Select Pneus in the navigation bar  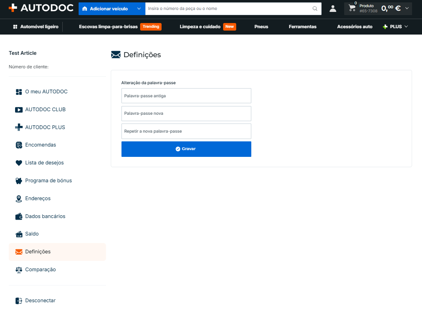261,27
